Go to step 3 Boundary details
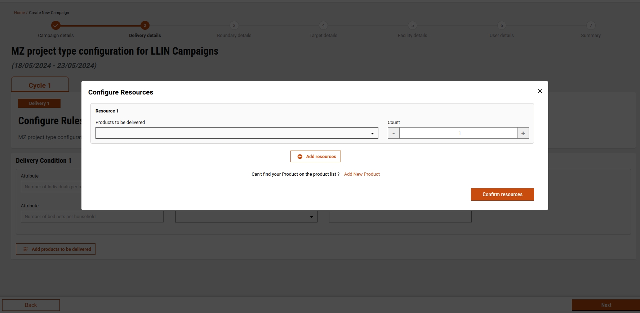Screen dimensions: 640x313 (x=234, y=26)
